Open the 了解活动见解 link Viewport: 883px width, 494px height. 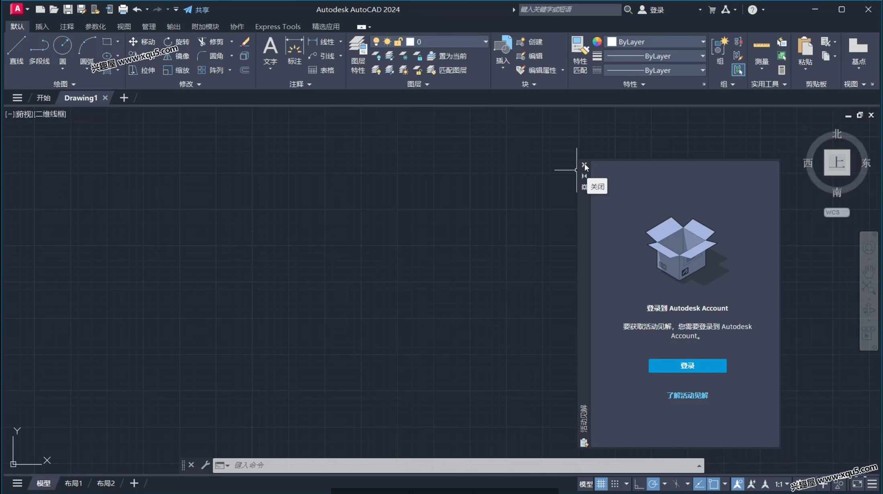tap(687, 395)
